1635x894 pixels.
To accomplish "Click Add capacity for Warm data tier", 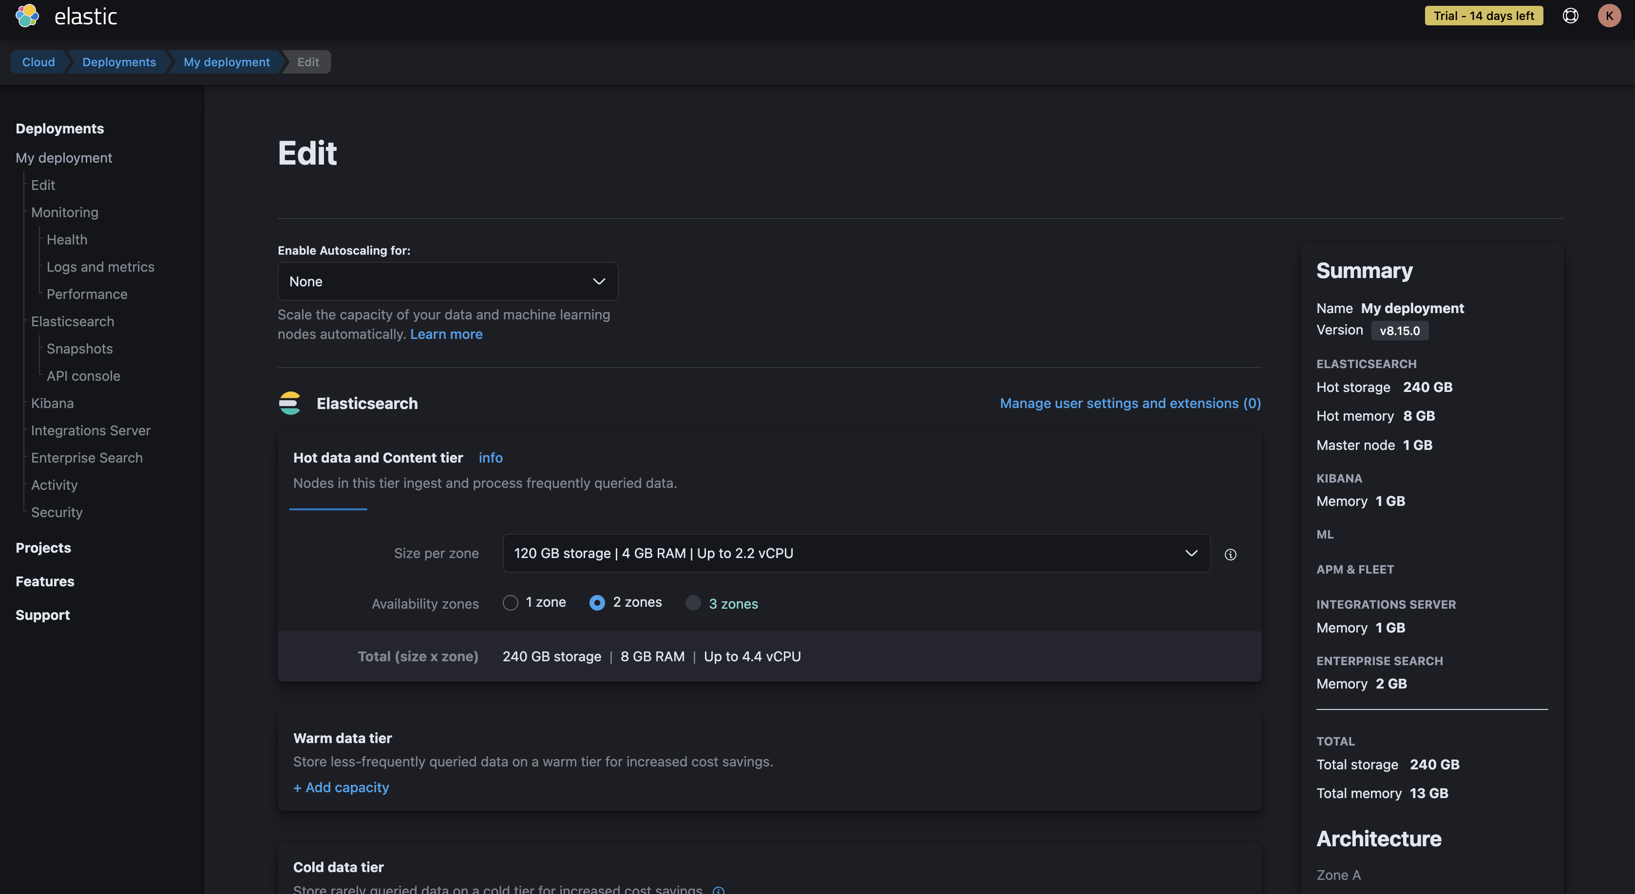I will point(341,787).
